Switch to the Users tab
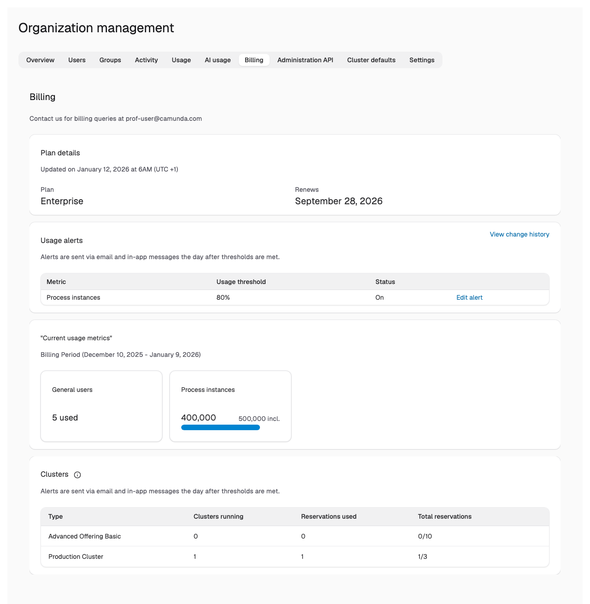Image resolution: width=590 pixels, height=604 pixels. point(77,60)
